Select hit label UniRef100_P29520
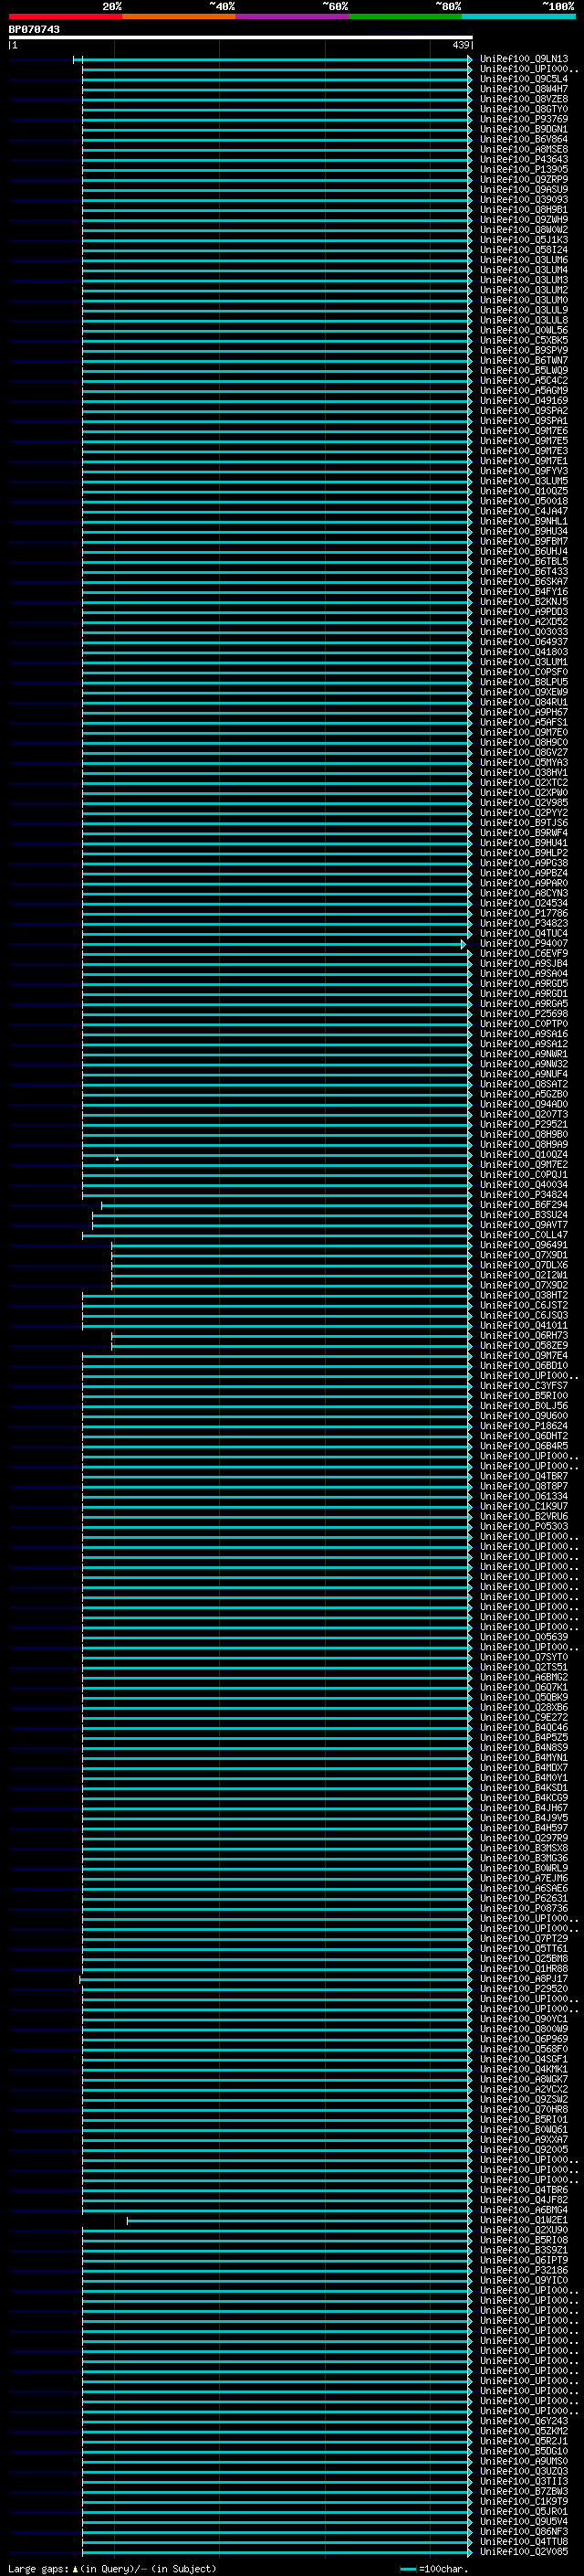584x2576 pixels. [524, 1989]
